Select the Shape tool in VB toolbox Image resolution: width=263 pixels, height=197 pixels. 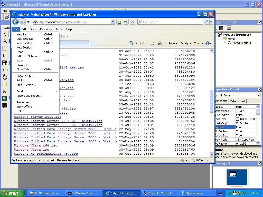[x=5, y=92]
